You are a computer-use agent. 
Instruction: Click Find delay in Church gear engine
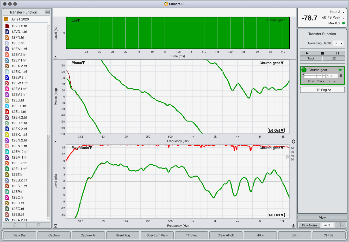pos(311,81)
